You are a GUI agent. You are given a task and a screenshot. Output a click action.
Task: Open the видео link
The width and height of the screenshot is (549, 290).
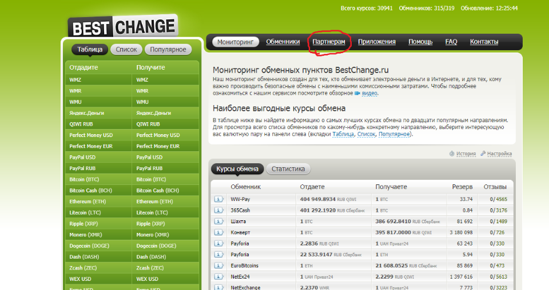click(x=369, y=93)
